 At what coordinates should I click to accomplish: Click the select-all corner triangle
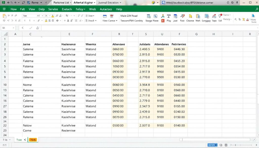click(x=6, y=34)
